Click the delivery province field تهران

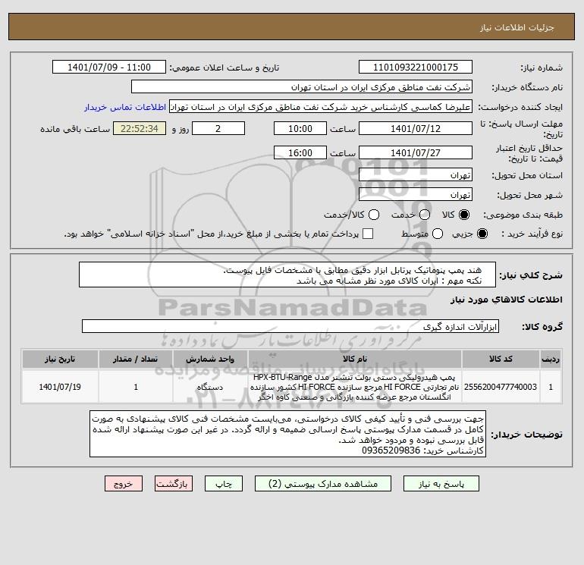click(416, 174)
